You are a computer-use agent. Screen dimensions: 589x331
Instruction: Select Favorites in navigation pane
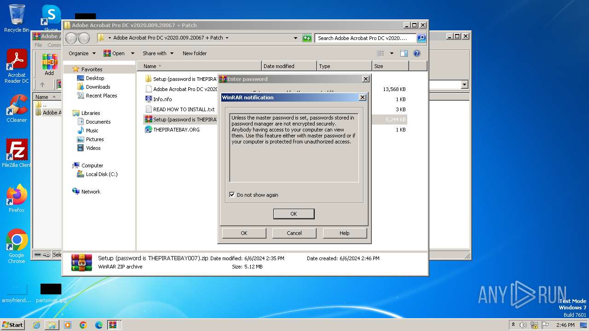92,69
